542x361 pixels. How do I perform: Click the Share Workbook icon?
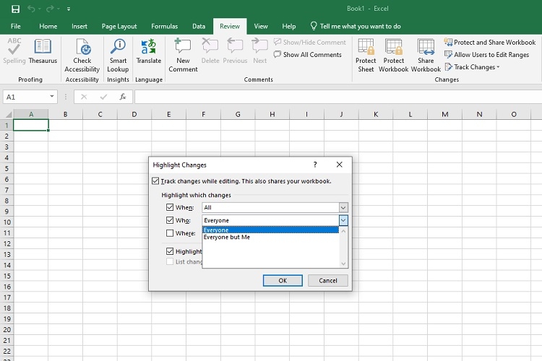426,48
